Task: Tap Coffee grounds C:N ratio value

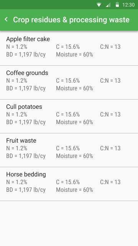Action: [110, 81]
